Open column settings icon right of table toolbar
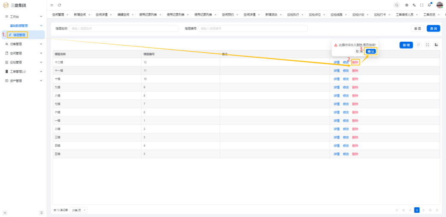446x217 pixels. pos(436,45)
